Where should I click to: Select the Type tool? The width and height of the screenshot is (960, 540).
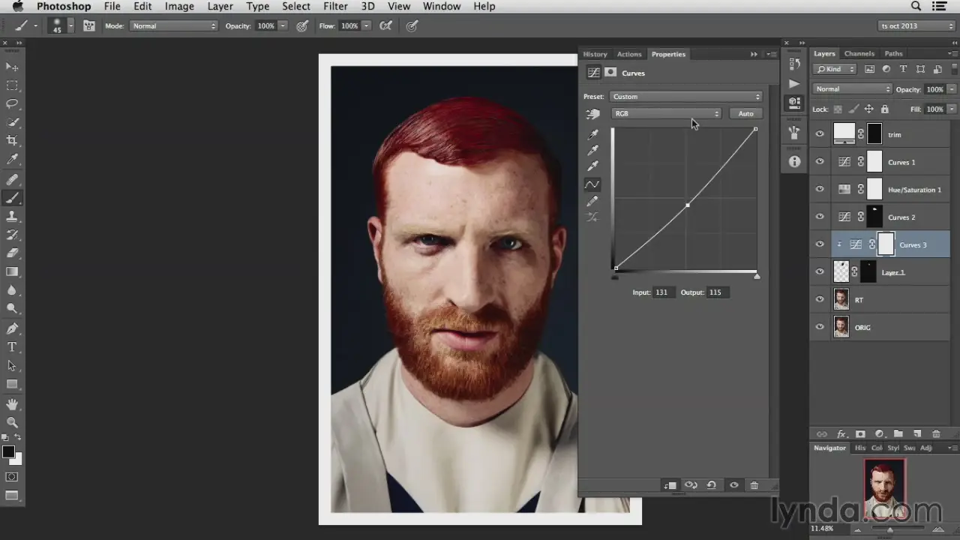click(12, 347)
